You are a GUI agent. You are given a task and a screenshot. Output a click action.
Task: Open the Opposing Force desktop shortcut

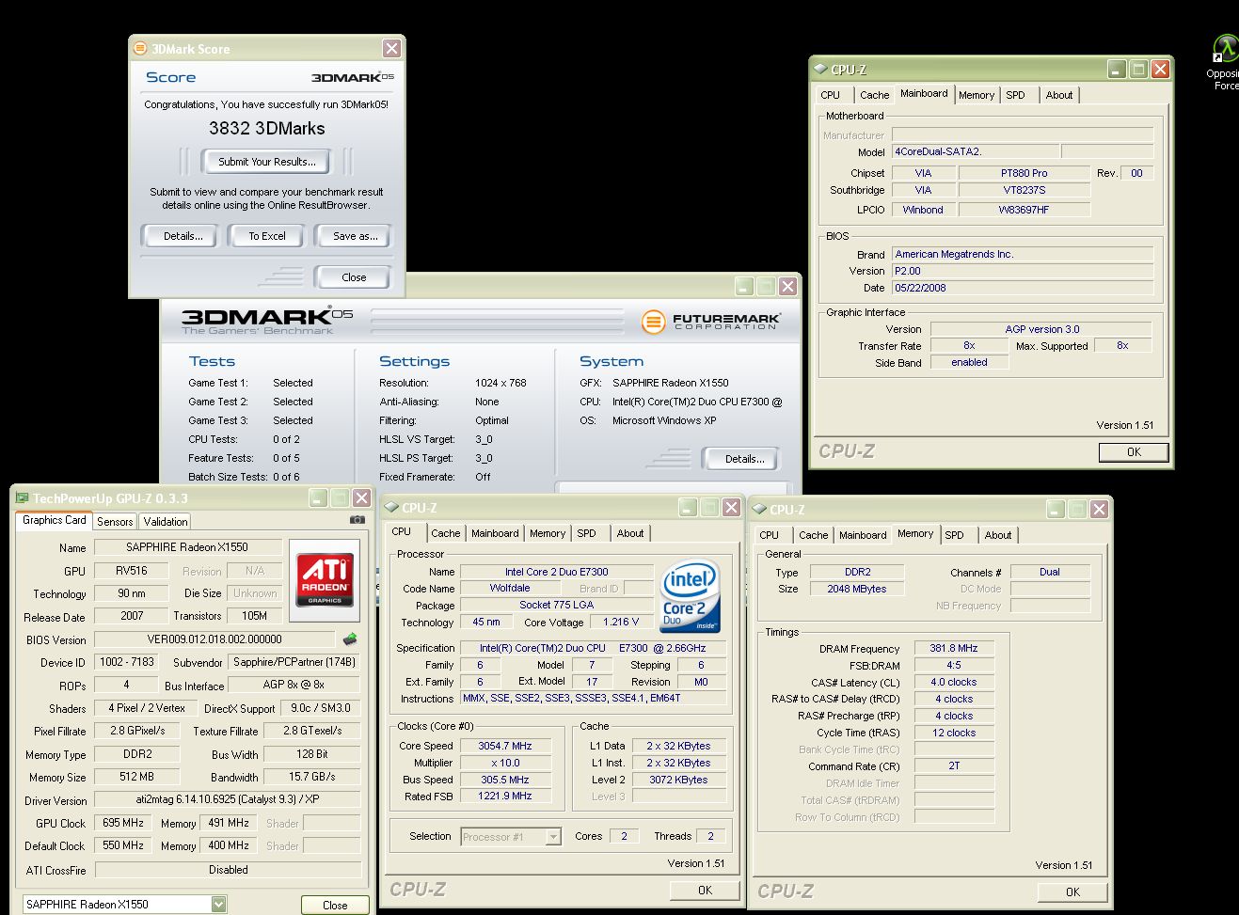pyautogui.click(x=1224, y=63)
